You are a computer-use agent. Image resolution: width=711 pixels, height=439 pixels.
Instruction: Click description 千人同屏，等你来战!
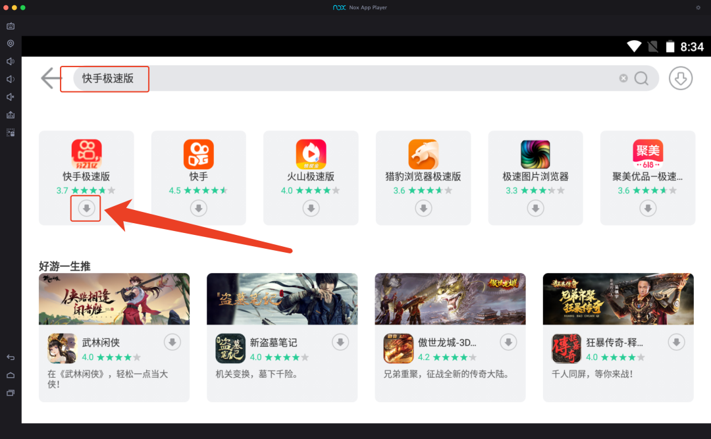pos(592,374)
